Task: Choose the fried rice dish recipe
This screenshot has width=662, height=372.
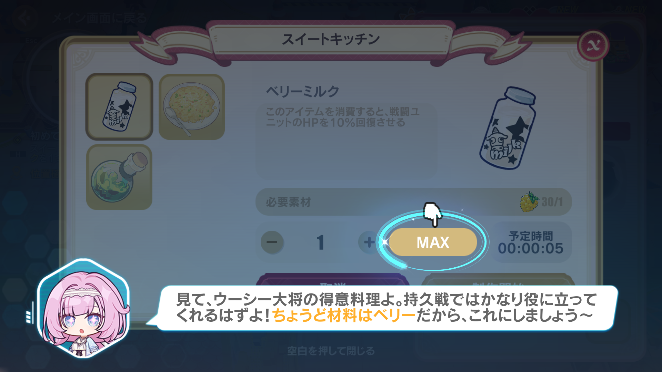Action: pyautogui.click(x=192, y=106)
